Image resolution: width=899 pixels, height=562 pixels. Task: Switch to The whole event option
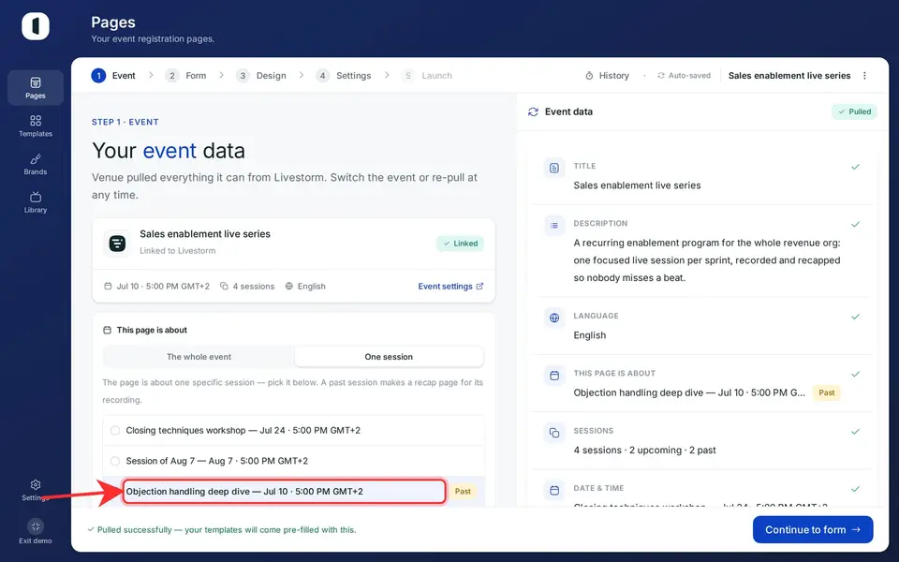[x=199, y=357]
